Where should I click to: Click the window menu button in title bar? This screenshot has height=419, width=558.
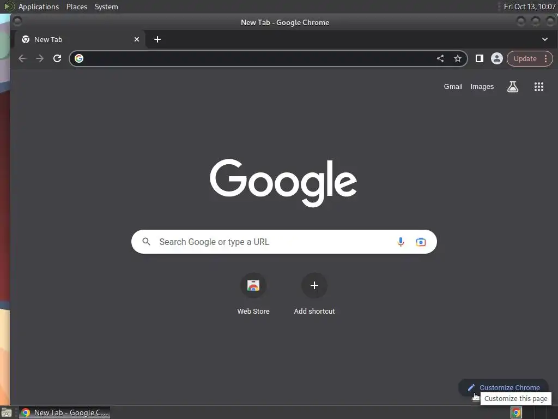coord(17,22)
